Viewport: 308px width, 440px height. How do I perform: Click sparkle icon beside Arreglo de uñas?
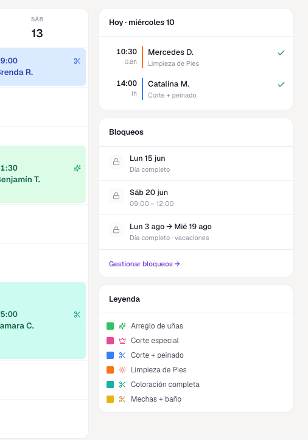click(122, 326)
